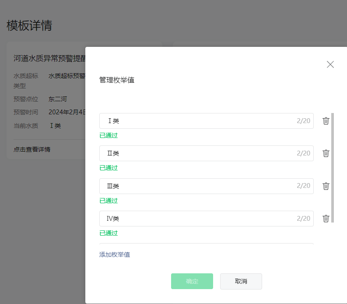
Task: Click 已通过 status under Ⅲ类
Action: (x=109, y=201)
